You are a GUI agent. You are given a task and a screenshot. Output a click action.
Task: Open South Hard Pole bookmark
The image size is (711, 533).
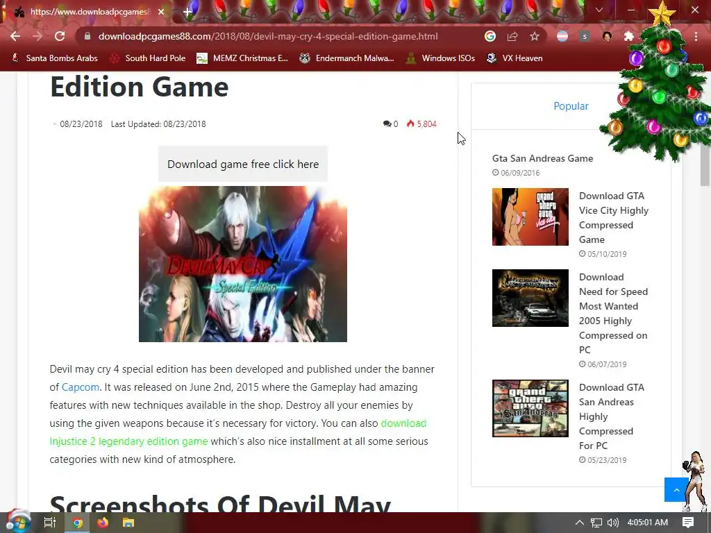pos(149,58)
